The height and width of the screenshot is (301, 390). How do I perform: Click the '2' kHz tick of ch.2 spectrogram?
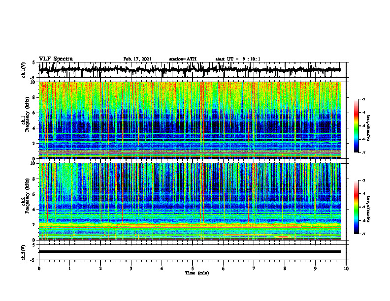click(x=35, y=225)
